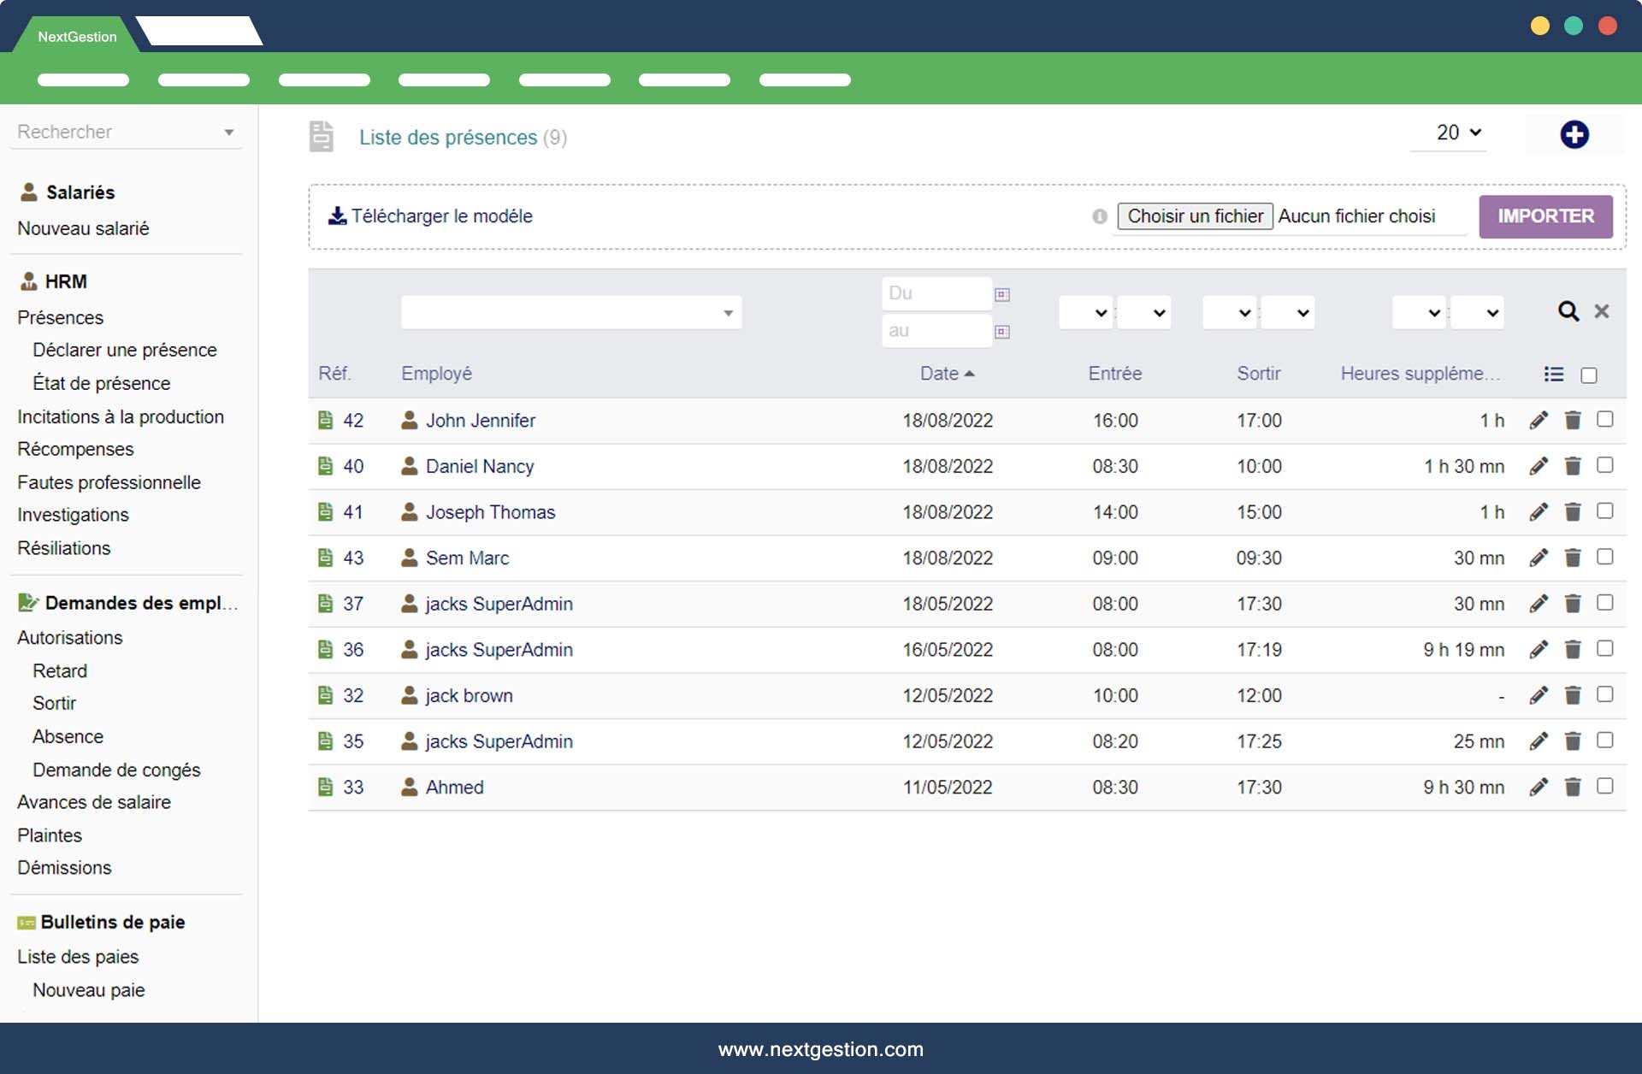The image size is (1642, 1074).
Task: Open the Rechercher sidebar dropdown
Action: click(x=228, y=133)
